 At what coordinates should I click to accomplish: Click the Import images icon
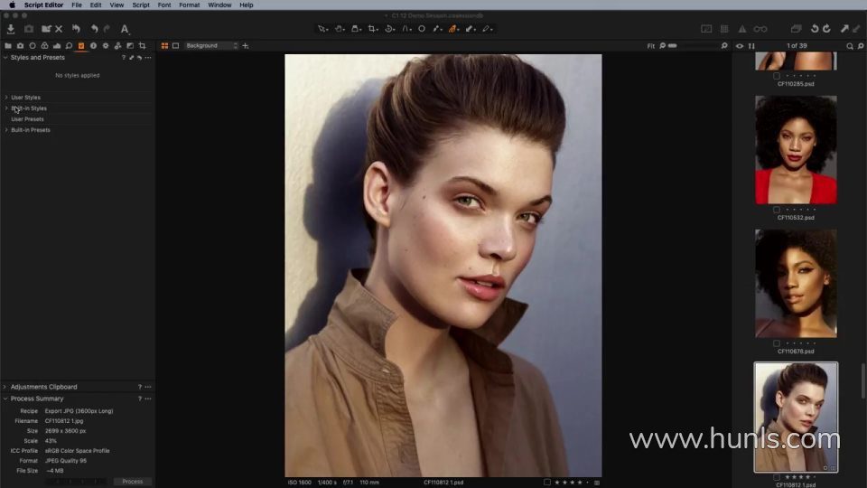coord(11,29)
